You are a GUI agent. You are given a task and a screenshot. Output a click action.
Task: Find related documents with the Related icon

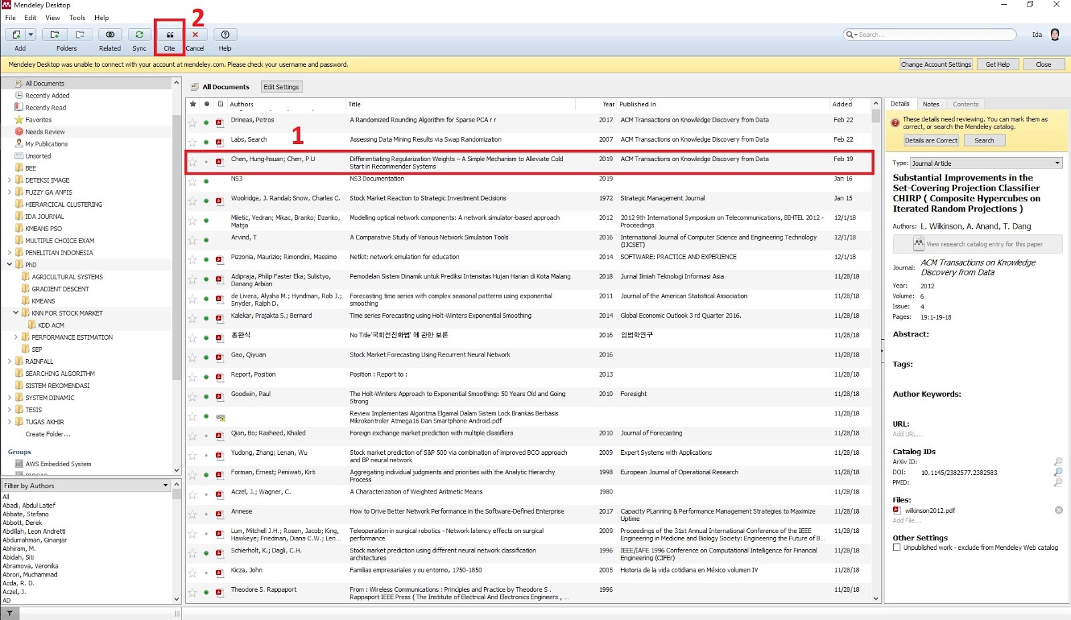click(110, 35)
